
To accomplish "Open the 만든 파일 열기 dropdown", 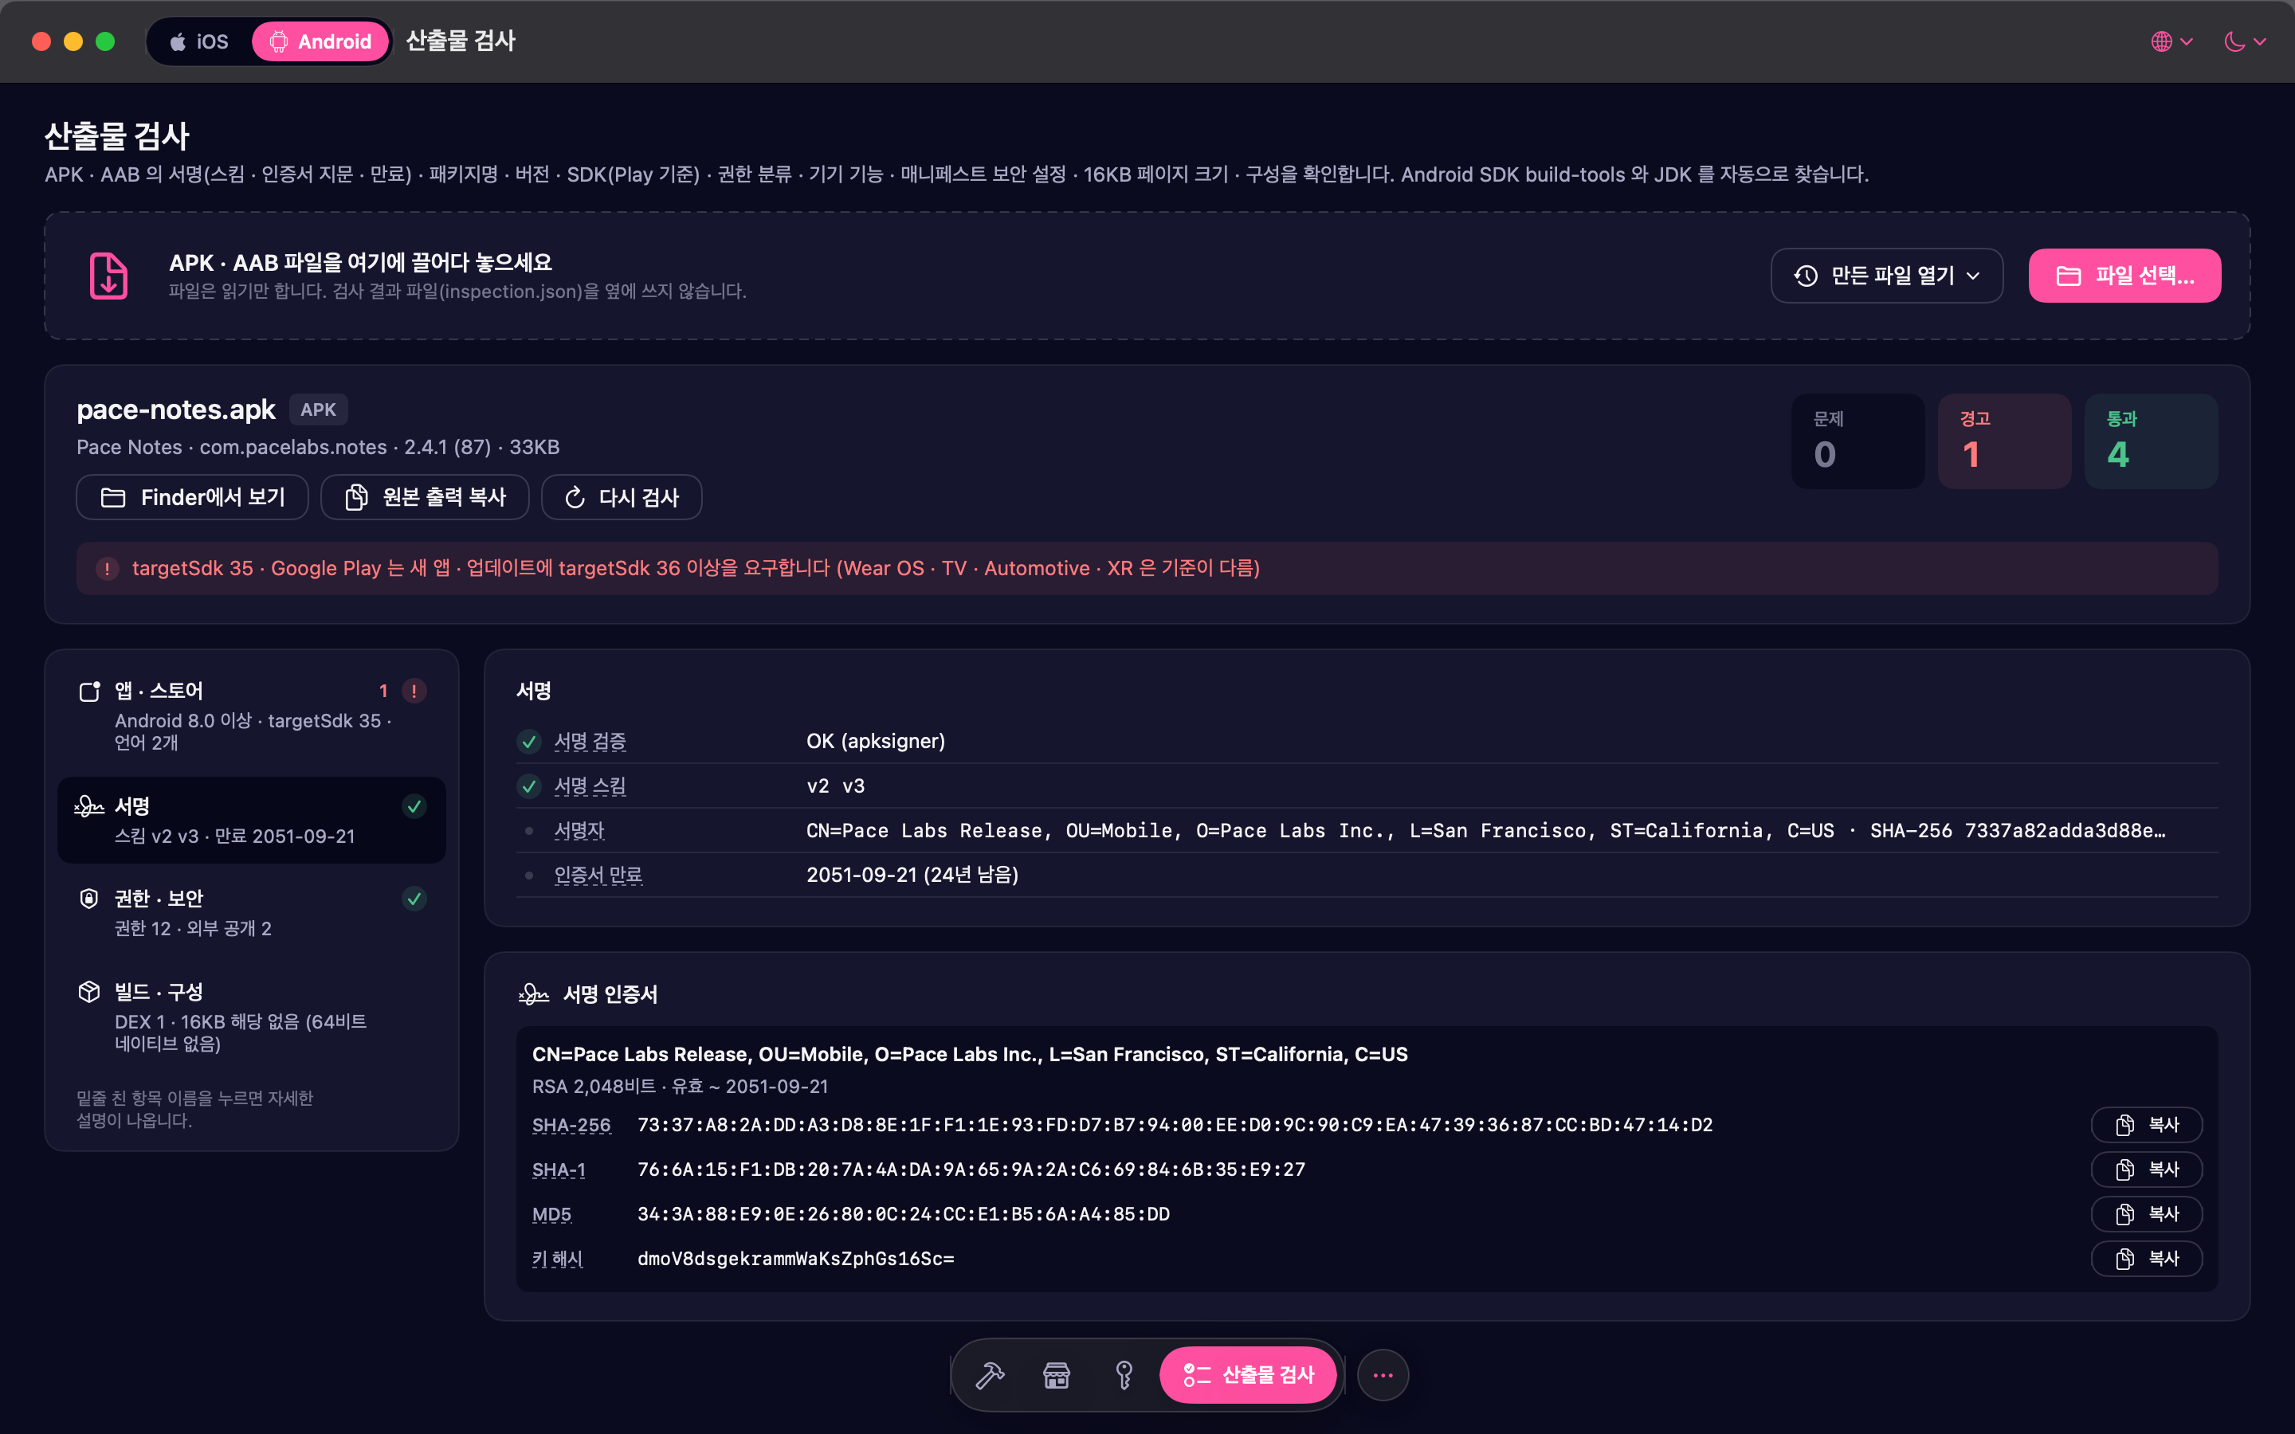I will coord(1886,275).
